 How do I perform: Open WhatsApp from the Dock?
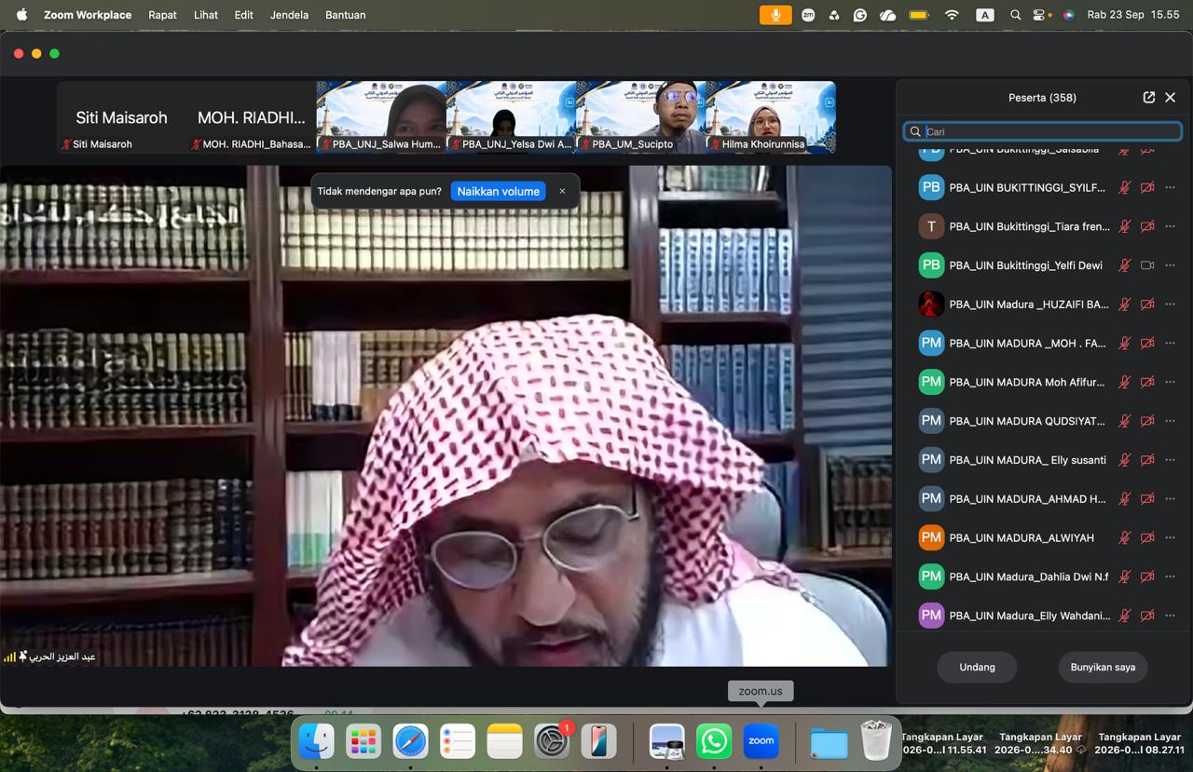[714, 741]
